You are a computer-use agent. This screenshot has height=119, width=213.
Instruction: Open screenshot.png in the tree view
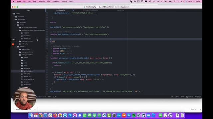point(29,79)
